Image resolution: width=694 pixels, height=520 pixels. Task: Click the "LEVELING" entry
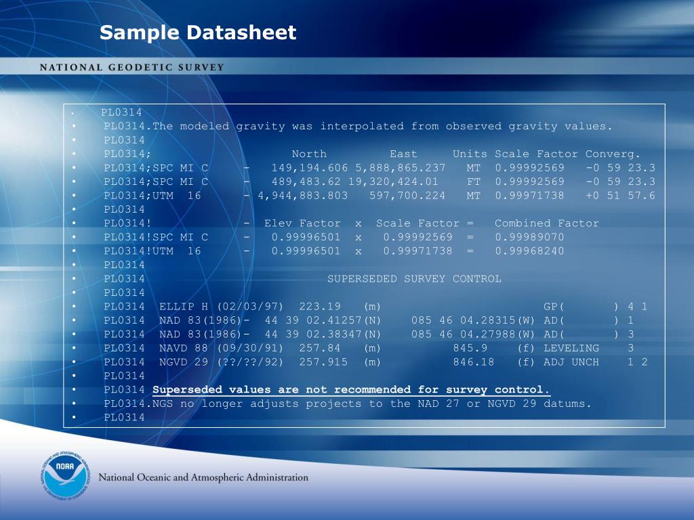click(x=571, y=349)
